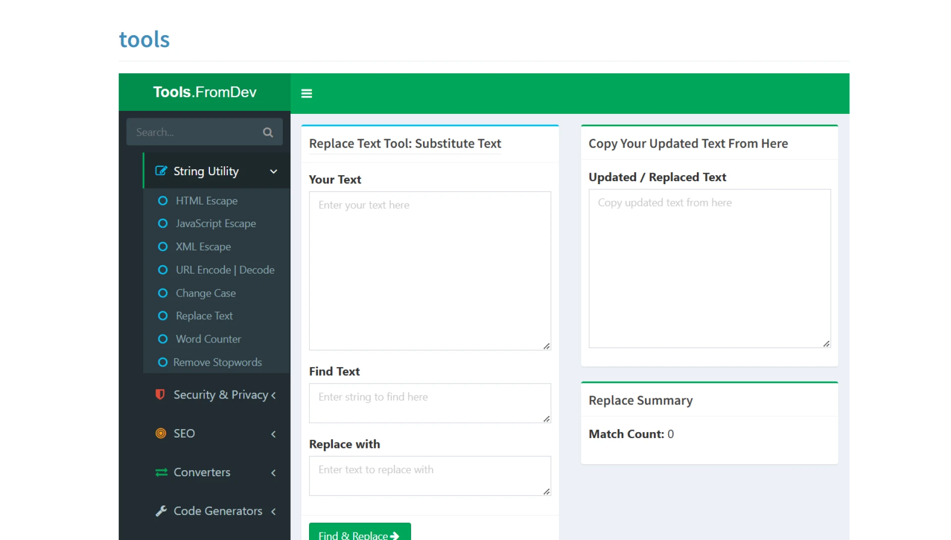Open the sidebar hamburger menu
The image size is (951, 540).
(x=307, y=93)
